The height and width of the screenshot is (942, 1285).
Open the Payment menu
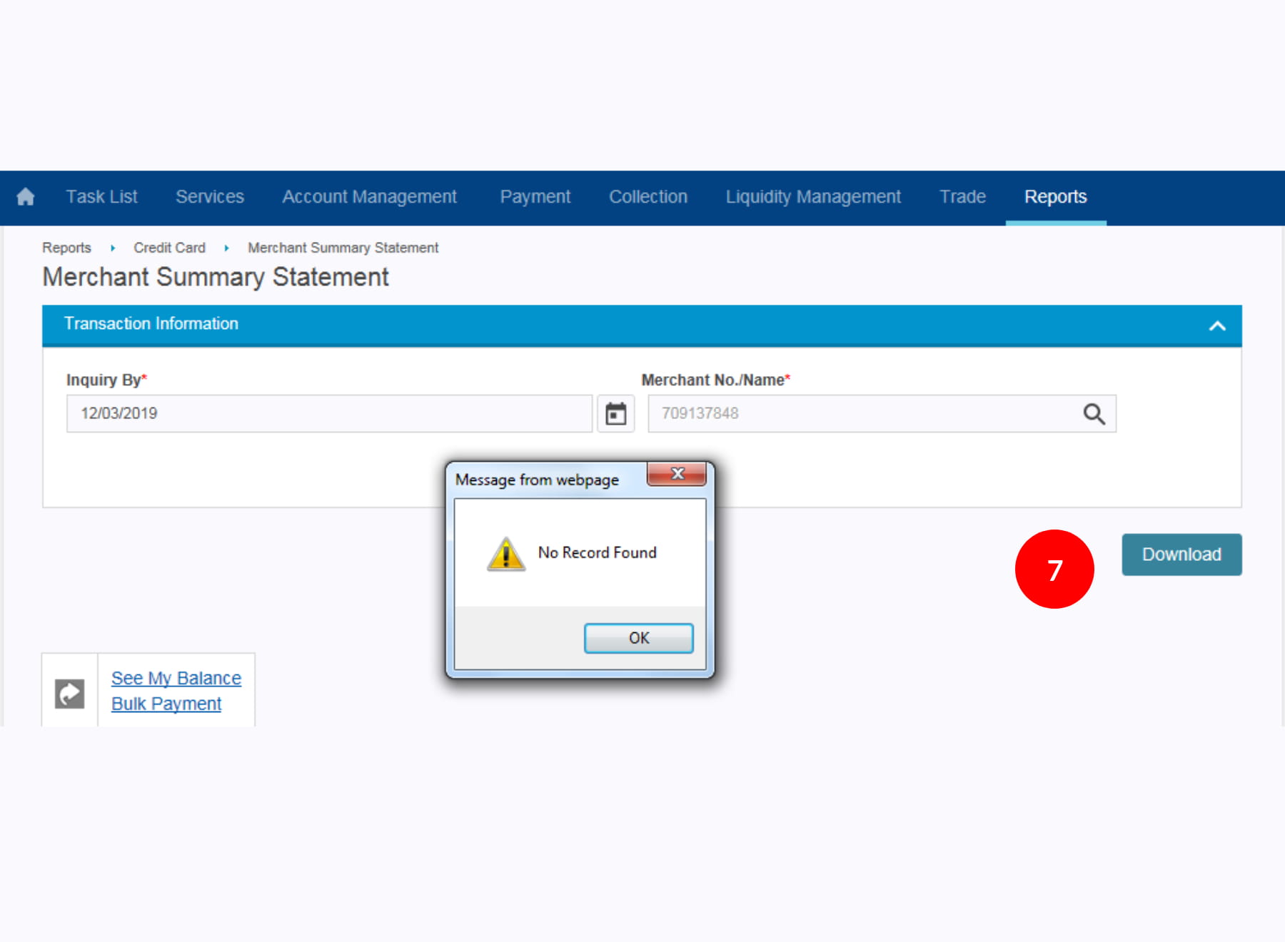535,197
